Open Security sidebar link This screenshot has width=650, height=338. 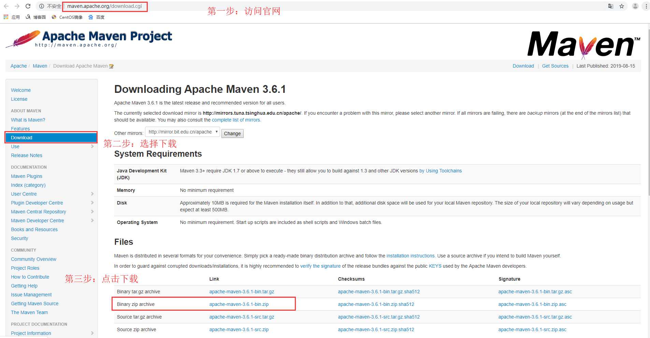pos(19,238)
